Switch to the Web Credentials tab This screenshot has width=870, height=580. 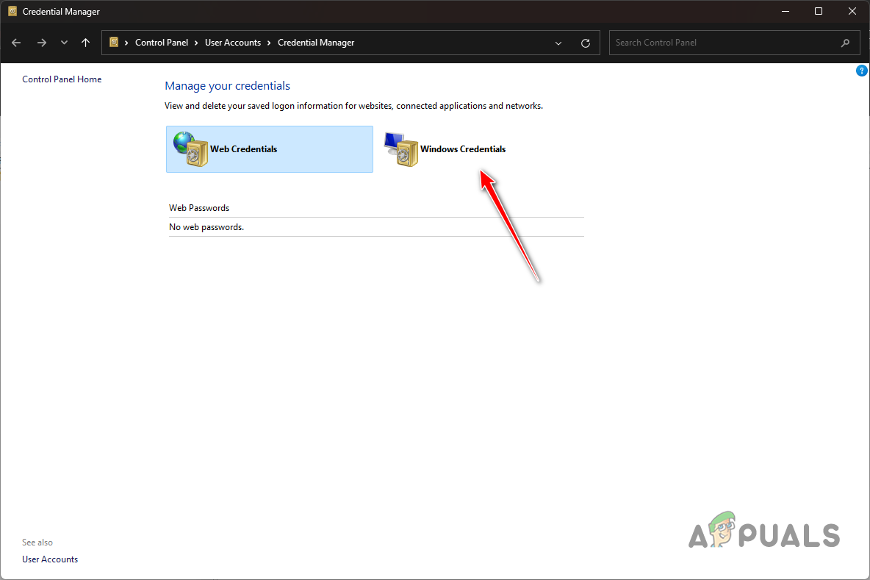pyautogui.click(x=243, y=149)
